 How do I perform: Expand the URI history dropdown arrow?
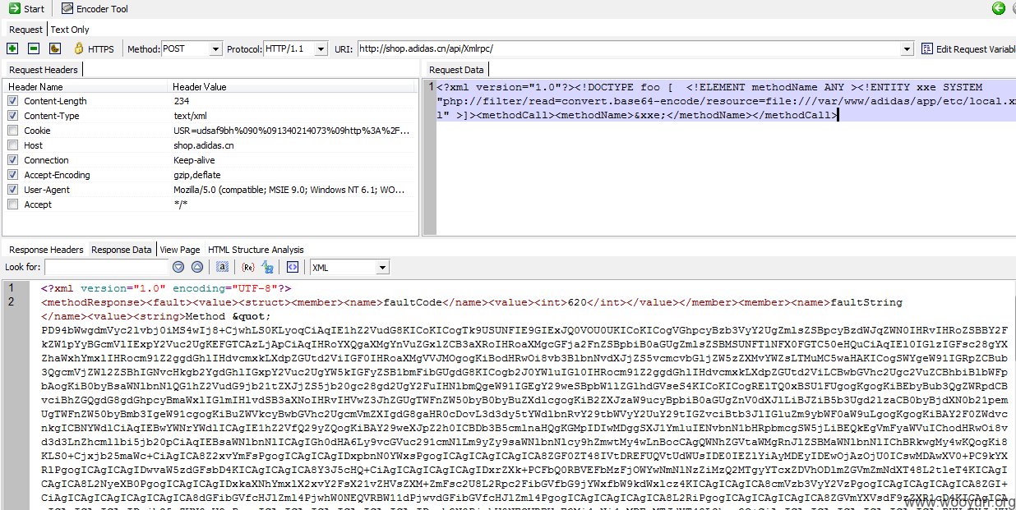[x=907, y=48]
